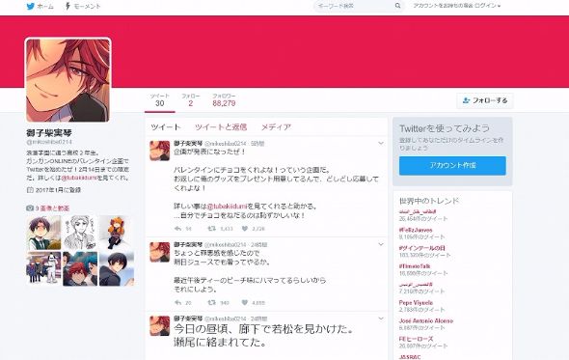Viewport: 569px width, 360px height.
Task: Open Arabic hashtag trend with 7,210 tweets
Action: pyautogui.click(x=416, y=285)
